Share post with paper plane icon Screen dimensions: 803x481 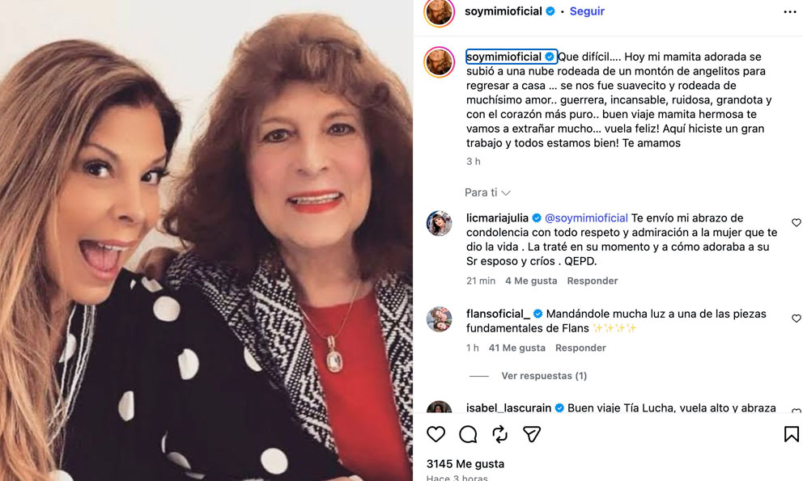click(x=532, y=435)
